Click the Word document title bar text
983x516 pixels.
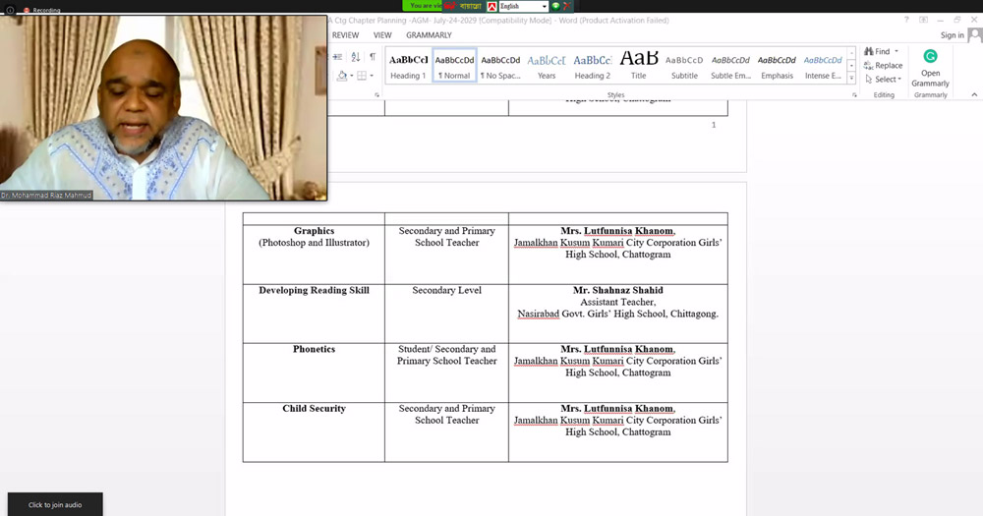pos(498,20)
